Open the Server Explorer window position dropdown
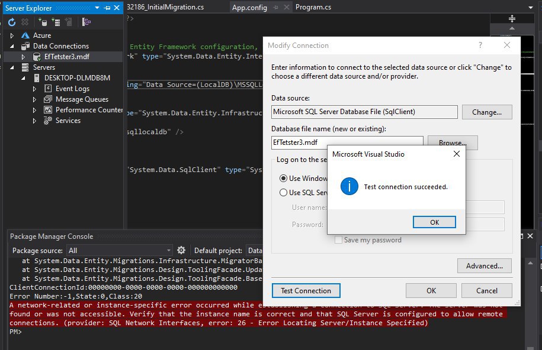Viewport: 542px width, 350px height. [97, 8]
